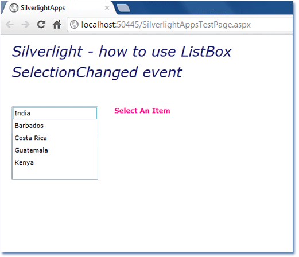Select India in the ListBox
299x257 pixels.
(55, 113)
